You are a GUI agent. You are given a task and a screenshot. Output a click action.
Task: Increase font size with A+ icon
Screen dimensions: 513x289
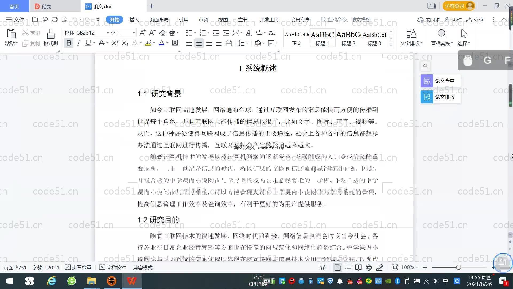[142, 33]
